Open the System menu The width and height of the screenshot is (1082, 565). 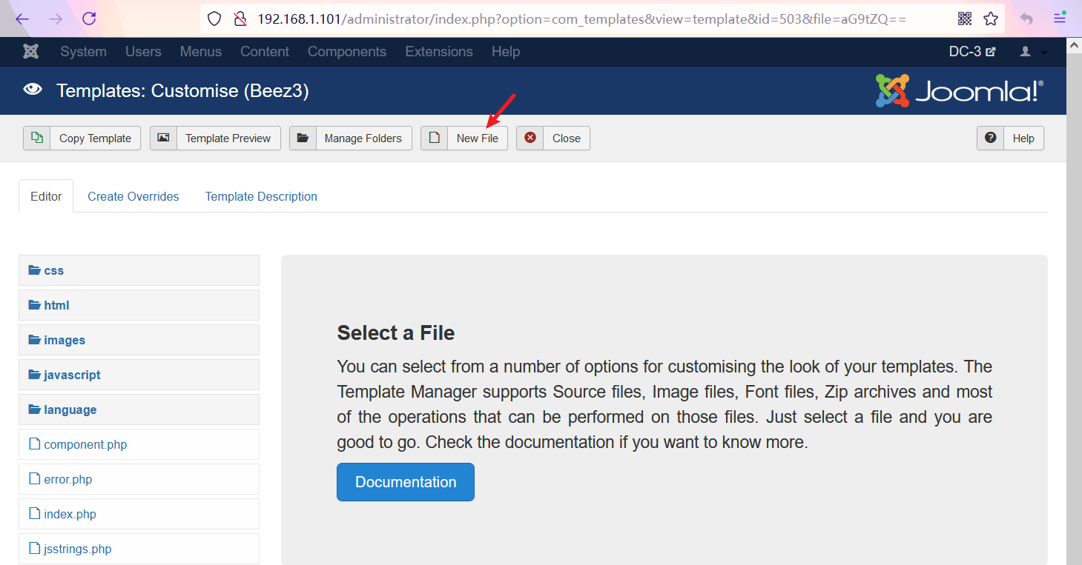pyautogui.click(x=84, y=52)
